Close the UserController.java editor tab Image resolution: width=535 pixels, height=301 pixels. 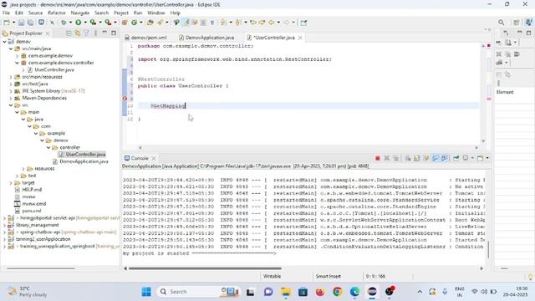point(300,38)
